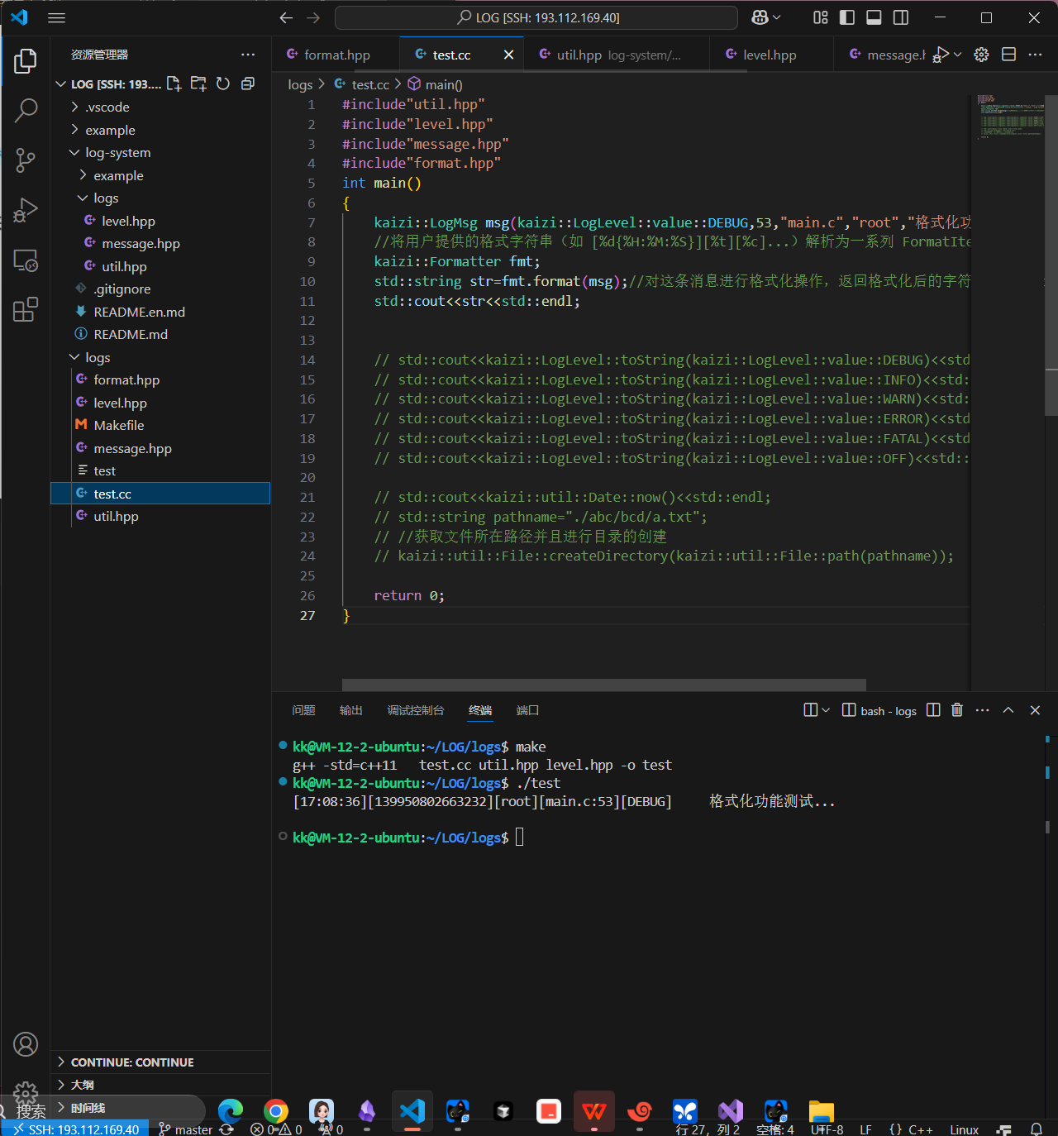
Task: Collapse the log-system folder
Action: pos(160,152)
